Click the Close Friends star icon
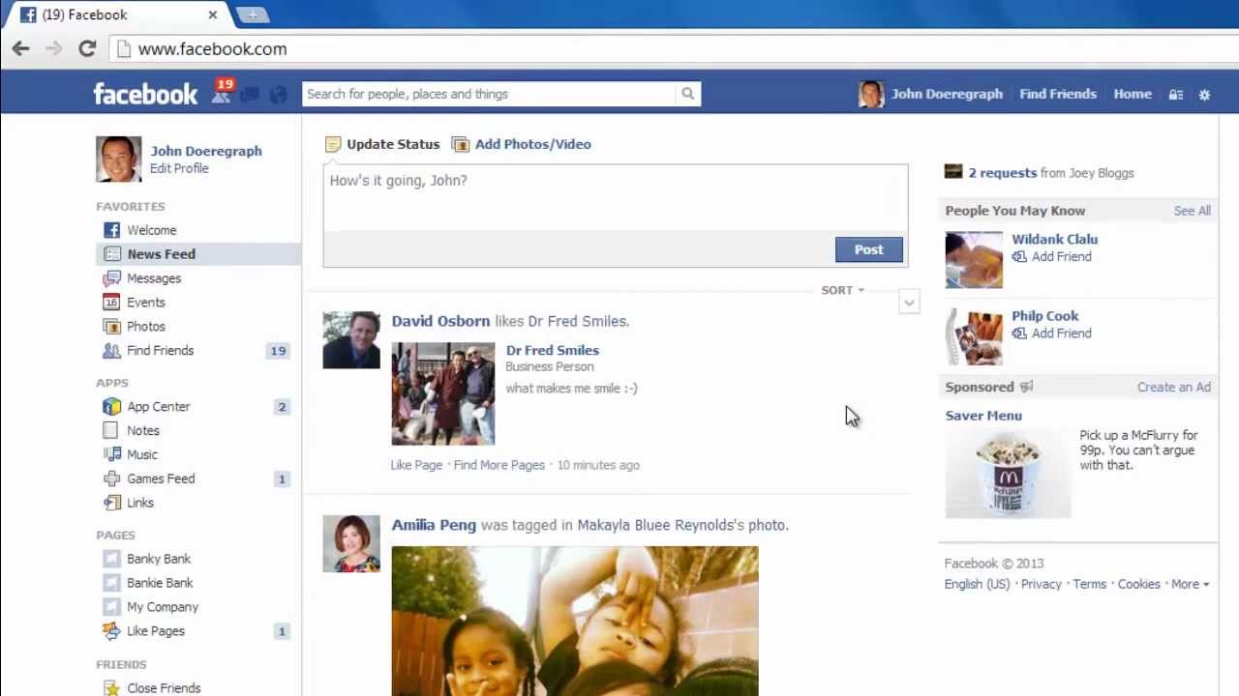This screenshot has height=696, width=1239. [112, 688]
